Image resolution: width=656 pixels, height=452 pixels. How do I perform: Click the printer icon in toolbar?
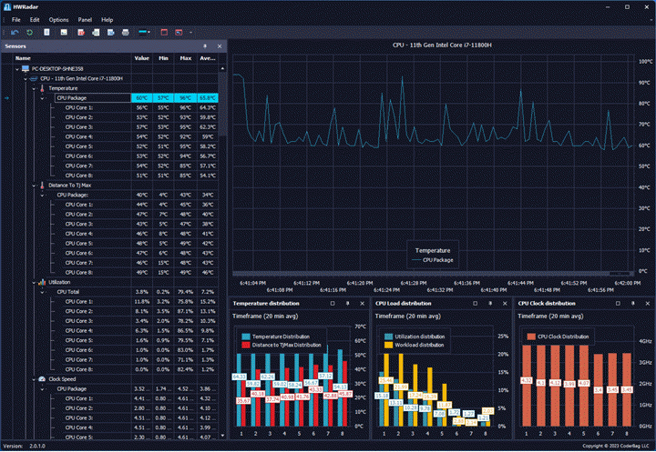tap(125, 32)
